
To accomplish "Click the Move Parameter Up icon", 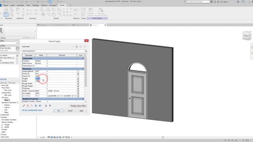I will pyautogui.click(x=36, y=106).
